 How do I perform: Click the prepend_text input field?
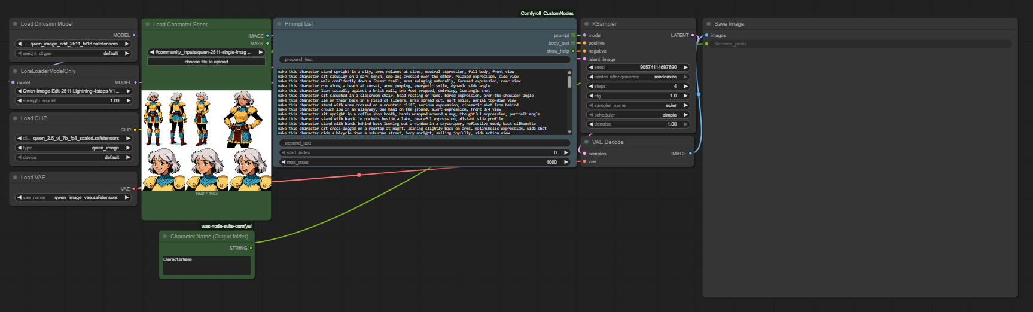coord(425,59)
